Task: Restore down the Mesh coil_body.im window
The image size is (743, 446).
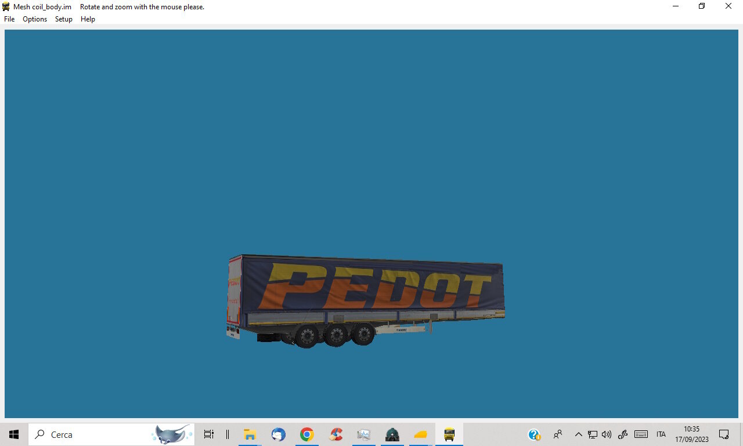Action: pyautogui.click(x=702, y=6)
